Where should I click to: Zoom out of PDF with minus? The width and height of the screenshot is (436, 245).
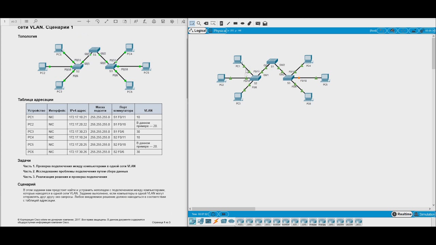click(79, 21)
